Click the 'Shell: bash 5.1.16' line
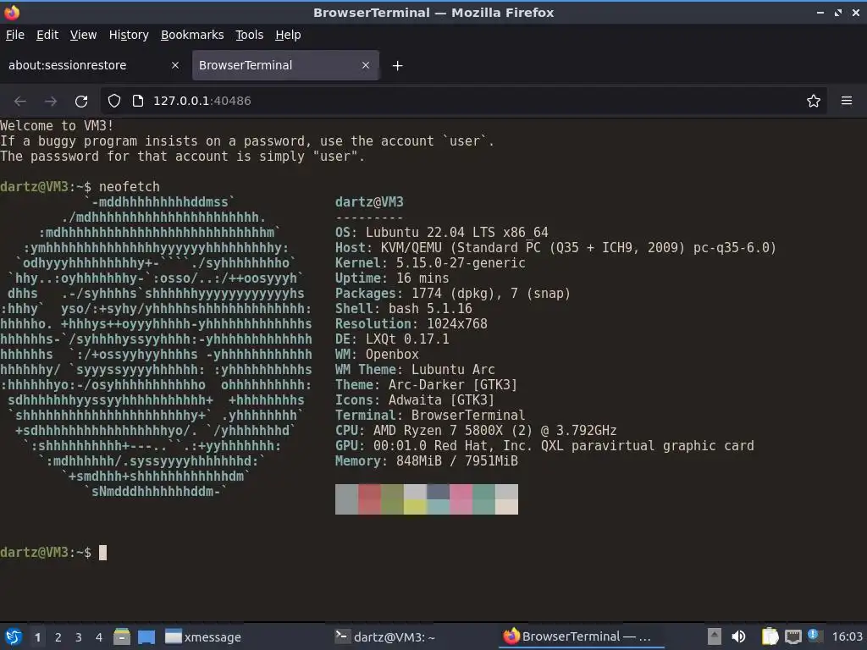Screen dimensions: 867x650 click(404, 309)
